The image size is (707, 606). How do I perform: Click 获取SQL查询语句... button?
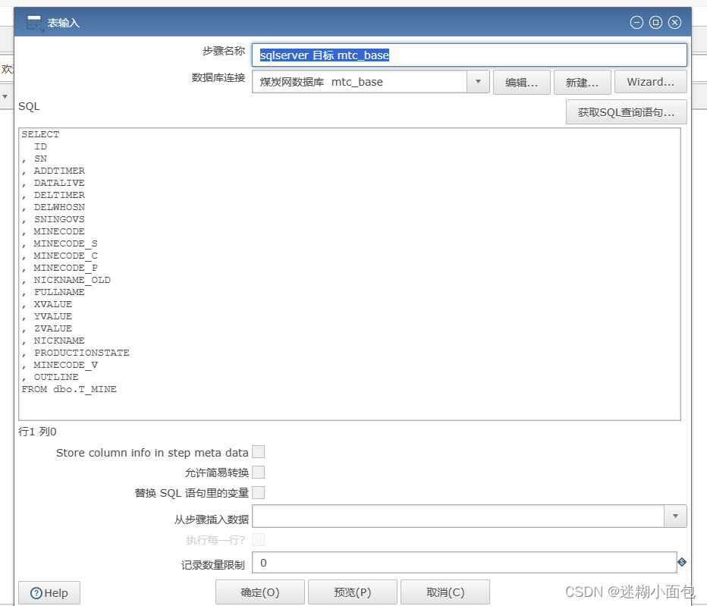pyautogui.click(x=627, y=111)
